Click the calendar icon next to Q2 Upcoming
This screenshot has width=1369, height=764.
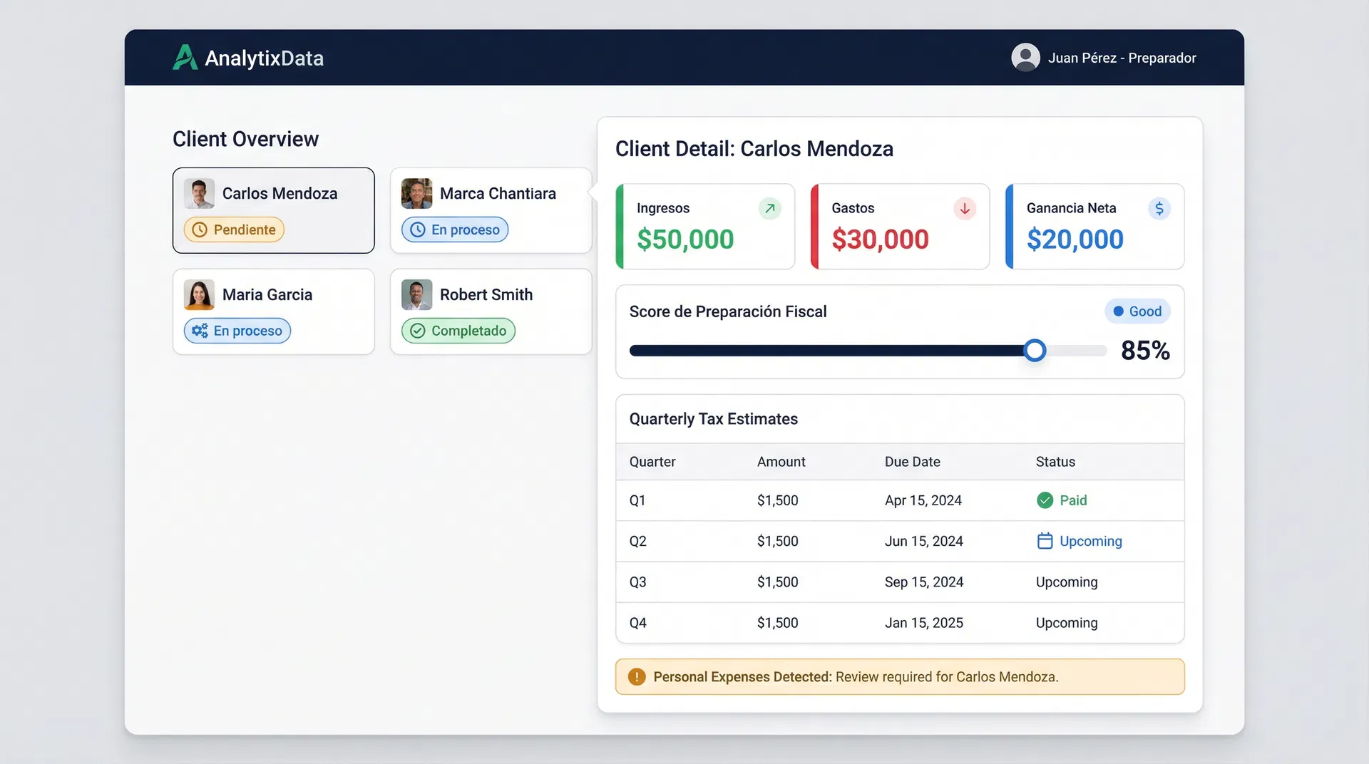pyautogui.click(x=1045, y=541)
